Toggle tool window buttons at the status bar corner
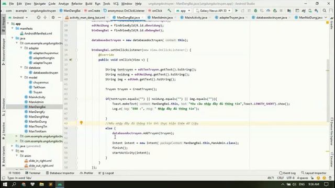The width and height of the screenshot is (335, 188). pos(4,178)
